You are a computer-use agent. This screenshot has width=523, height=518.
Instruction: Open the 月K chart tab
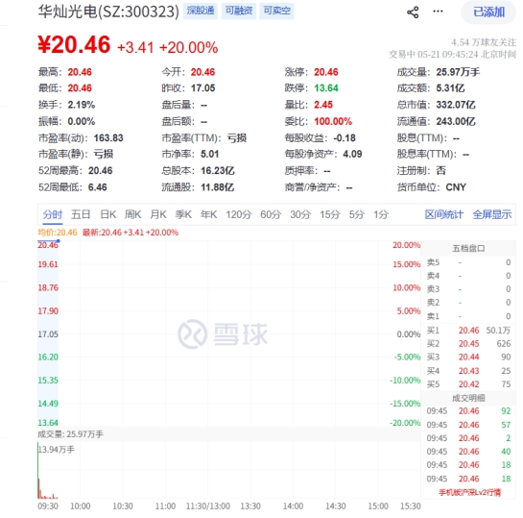click(158, 214)
